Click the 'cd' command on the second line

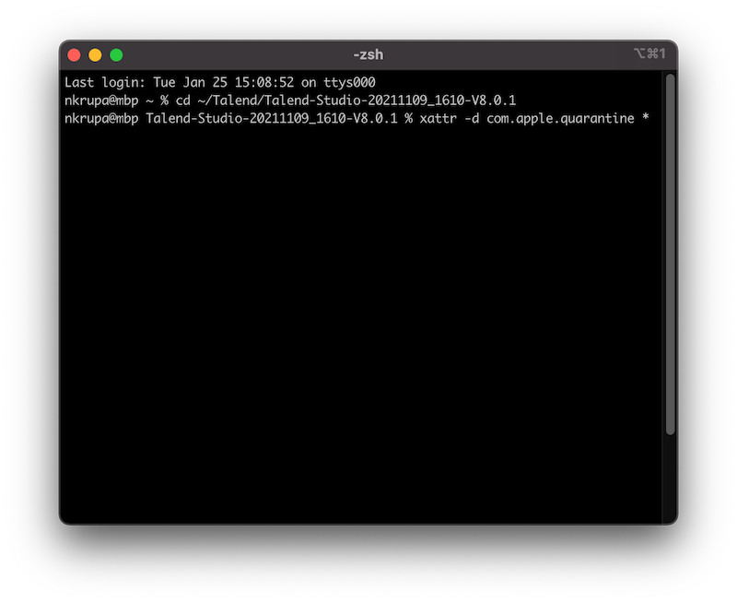tap(182, 100)
